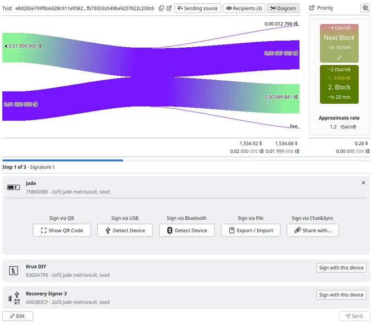Select the Next Block fee tile
Viewport: 373px width, 324px height.
coord(339,43)
